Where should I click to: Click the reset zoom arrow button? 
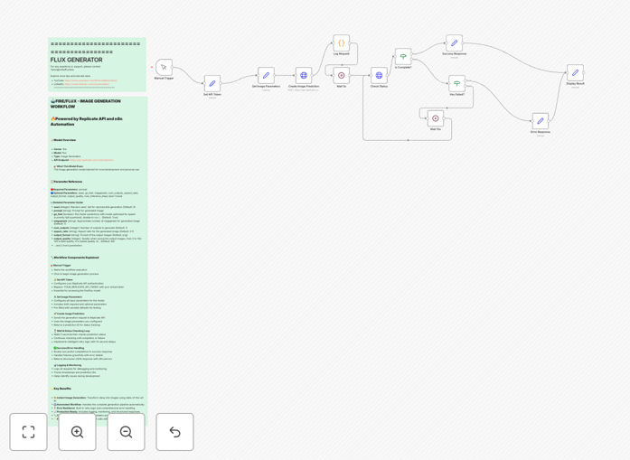pyautogui.click(x=174, y=432)
